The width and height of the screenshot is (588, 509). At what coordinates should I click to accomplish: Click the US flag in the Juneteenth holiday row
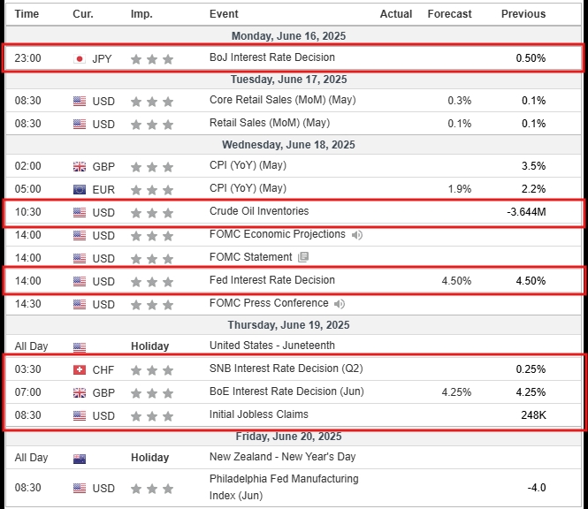click(80, 347)
